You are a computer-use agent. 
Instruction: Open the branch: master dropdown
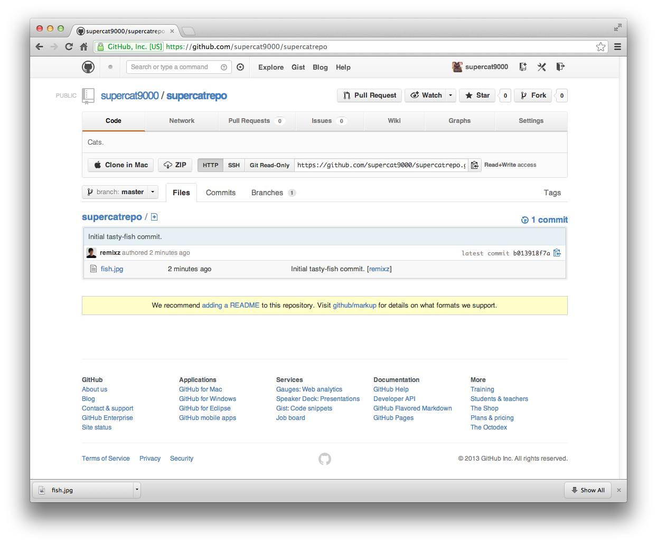click(120, 192)
